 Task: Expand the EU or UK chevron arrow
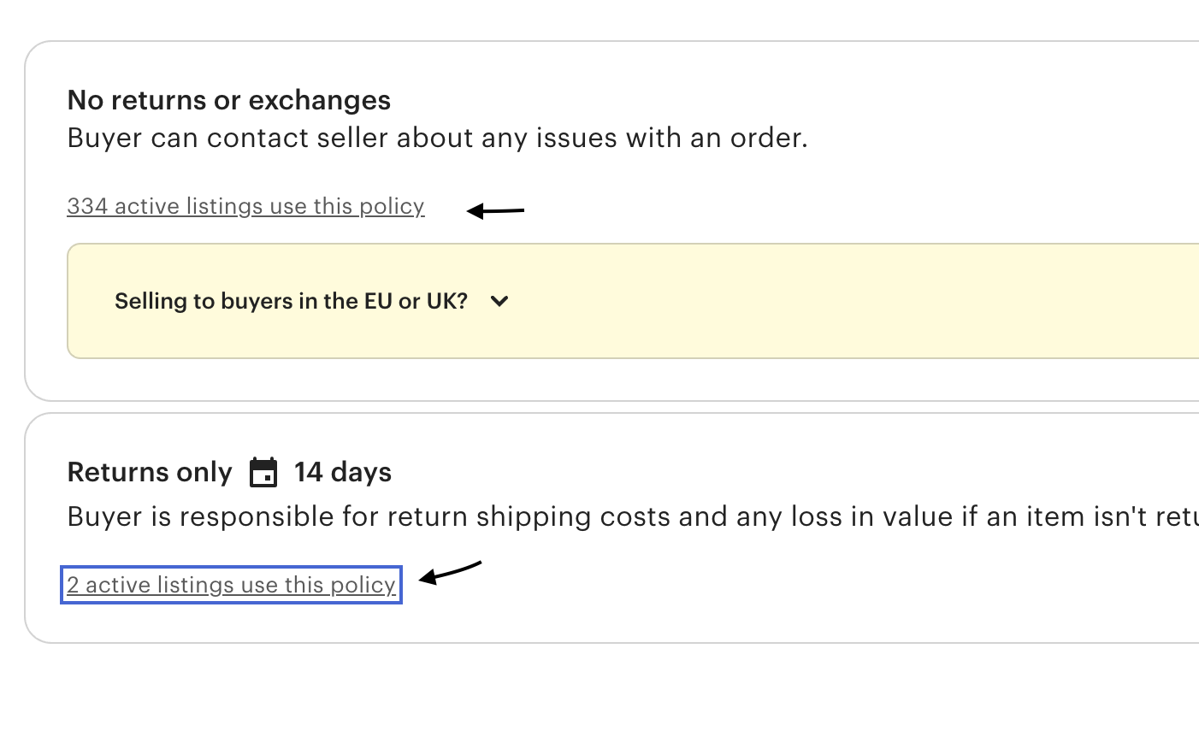499,301
